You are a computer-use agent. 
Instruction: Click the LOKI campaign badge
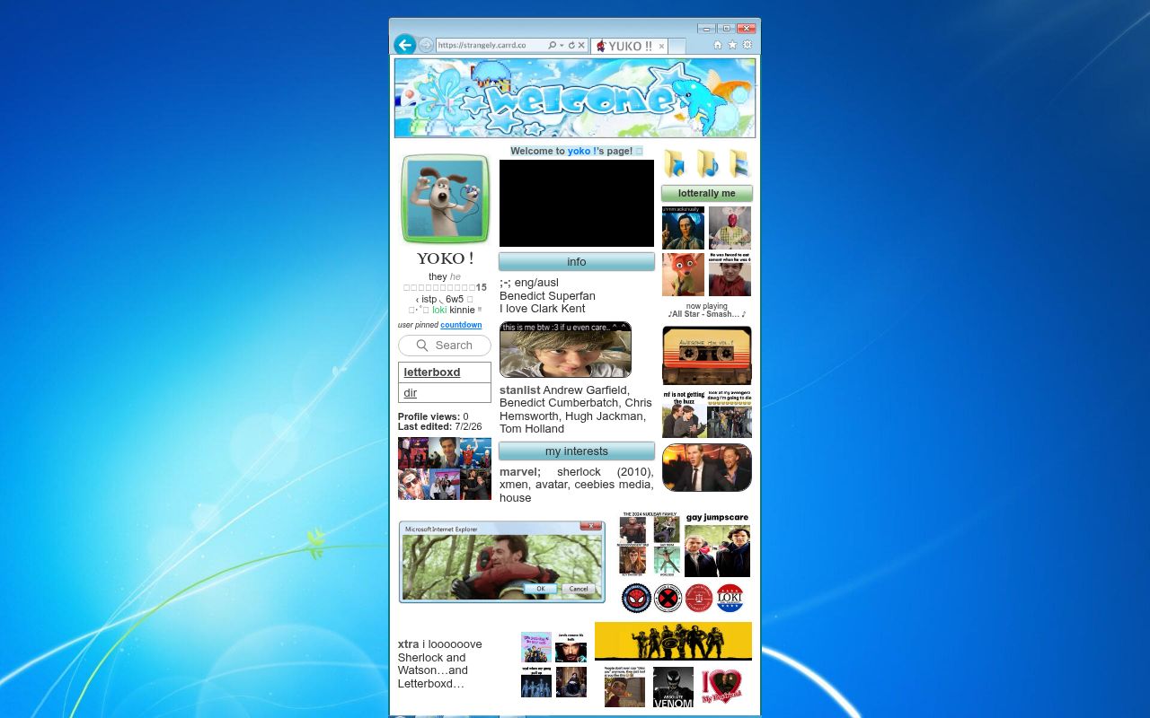coord(730,598)
